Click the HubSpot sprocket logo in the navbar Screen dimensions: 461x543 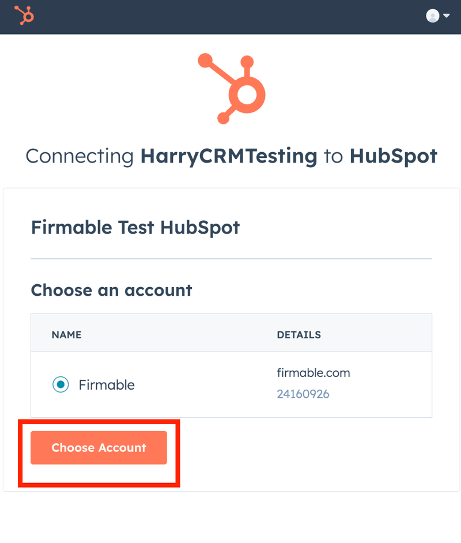click(23, 15)
